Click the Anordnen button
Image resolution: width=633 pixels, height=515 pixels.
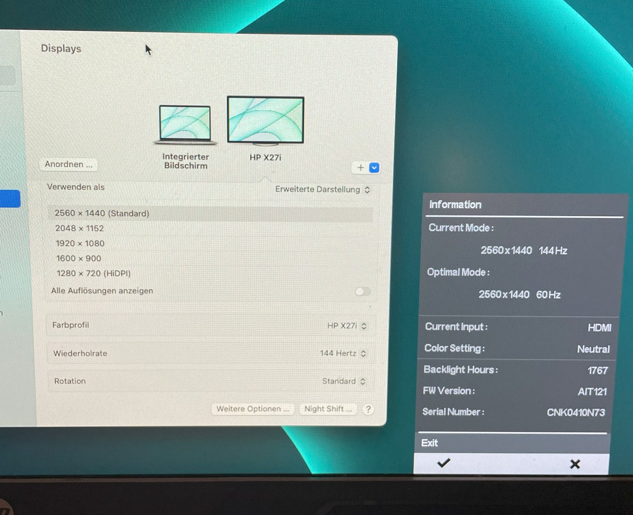pyautogui.click(x=69, y=164)
